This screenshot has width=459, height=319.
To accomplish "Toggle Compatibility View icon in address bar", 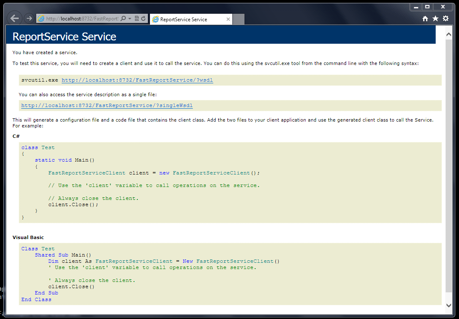I will [x=137, y=18].
